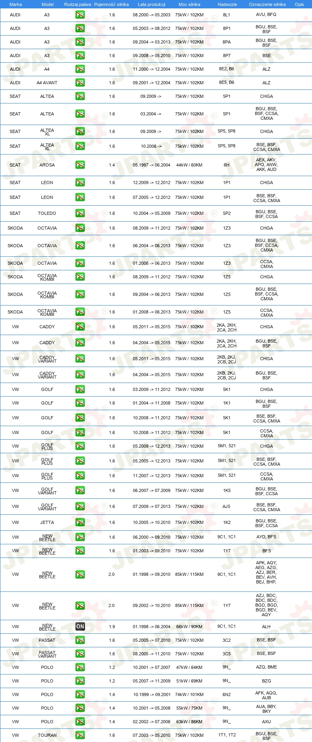
Task: Click the body code 3C5 cell
Action: click(227, 654)
